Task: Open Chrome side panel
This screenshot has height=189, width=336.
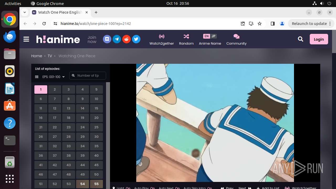Action: pos(273,24)
